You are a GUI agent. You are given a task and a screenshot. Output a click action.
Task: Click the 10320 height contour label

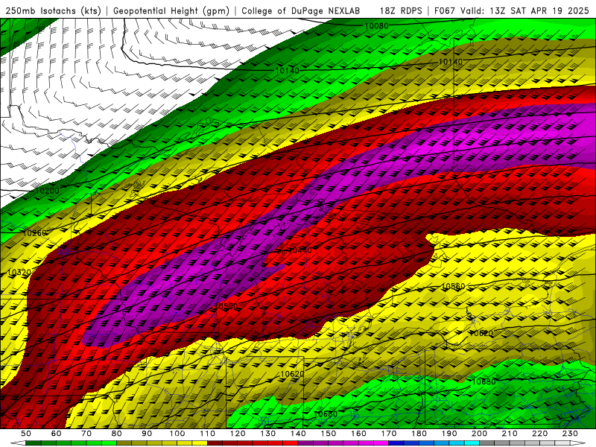19,272
